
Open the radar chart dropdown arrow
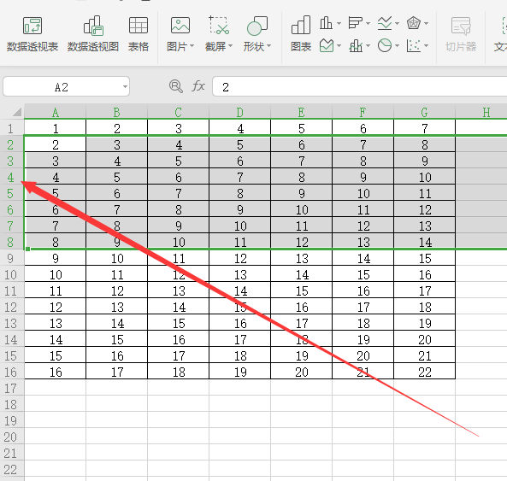click(x=426, y=23)
